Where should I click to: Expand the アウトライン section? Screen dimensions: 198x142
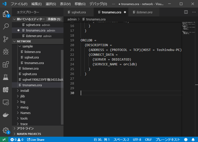38,128
